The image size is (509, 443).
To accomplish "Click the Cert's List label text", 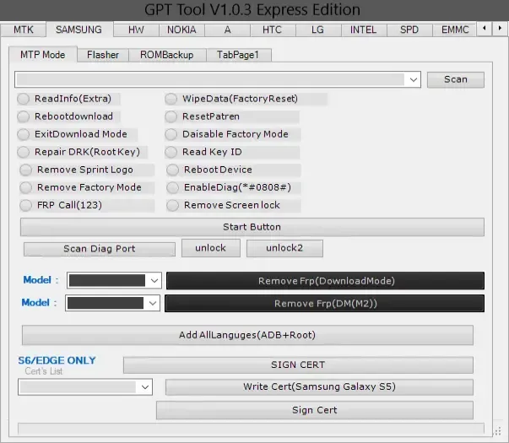I will click(x=44, y=371).
